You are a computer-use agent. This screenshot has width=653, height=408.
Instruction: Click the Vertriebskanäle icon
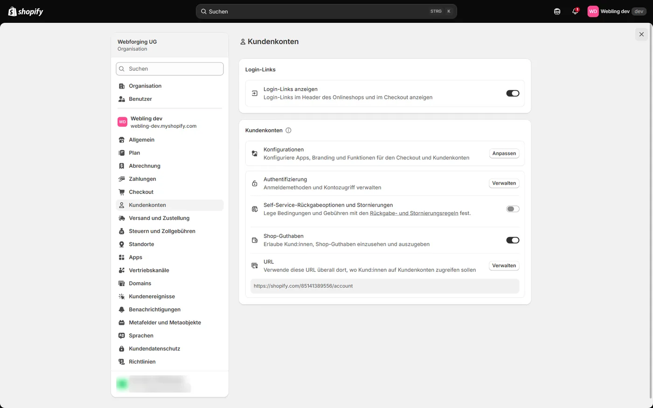click(x=122, y=270)
